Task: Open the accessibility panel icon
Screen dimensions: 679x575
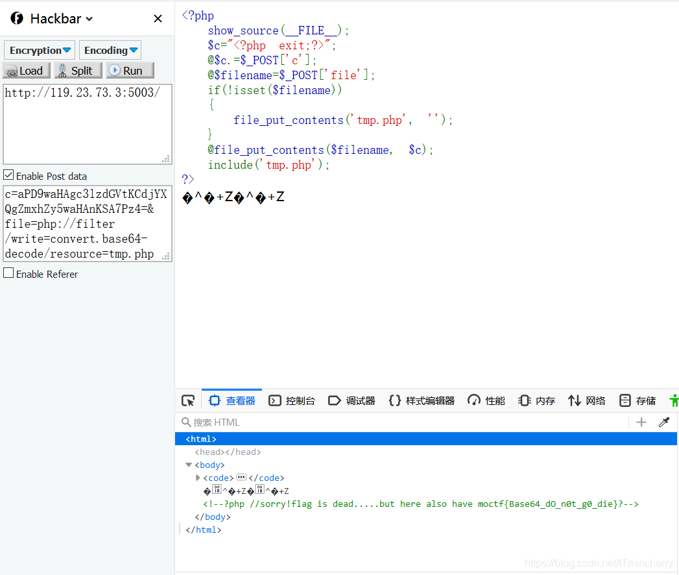Action: click(x=674, y=400)
